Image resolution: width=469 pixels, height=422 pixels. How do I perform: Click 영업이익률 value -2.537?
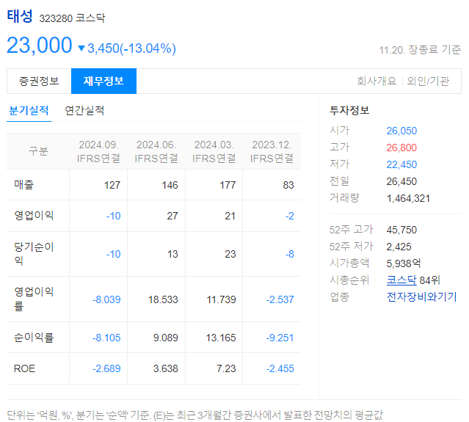point(280,299)
